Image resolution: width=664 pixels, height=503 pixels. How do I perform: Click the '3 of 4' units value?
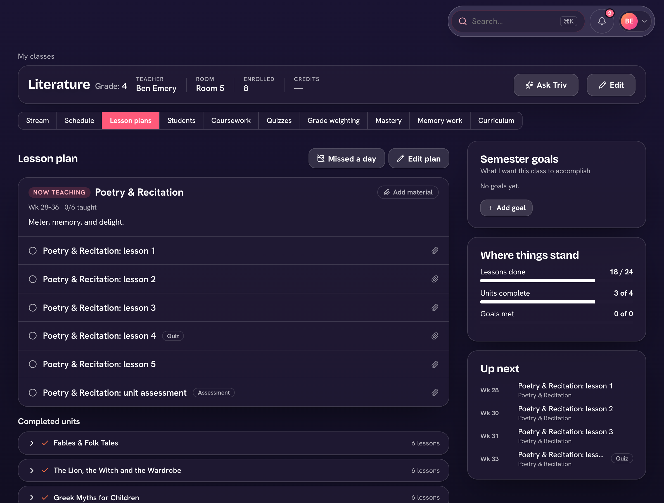tap(623, 293)
